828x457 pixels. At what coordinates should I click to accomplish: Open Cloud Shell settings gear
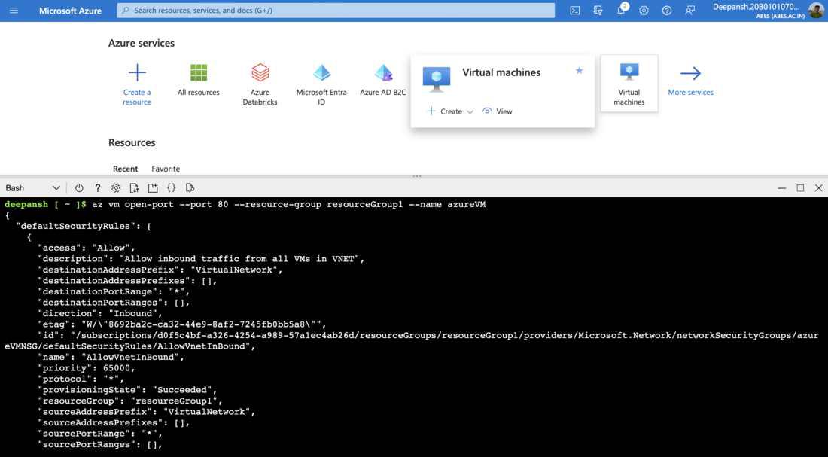[x=116, y=188]
